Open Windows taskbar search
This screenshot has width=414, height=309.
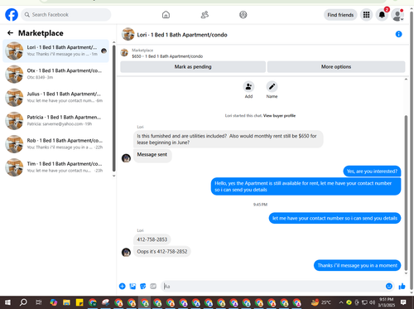23,302
